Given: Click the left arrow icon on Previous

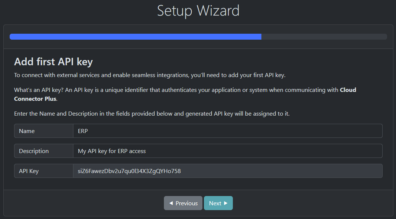Looking at the screenshot, I should 171,203.
